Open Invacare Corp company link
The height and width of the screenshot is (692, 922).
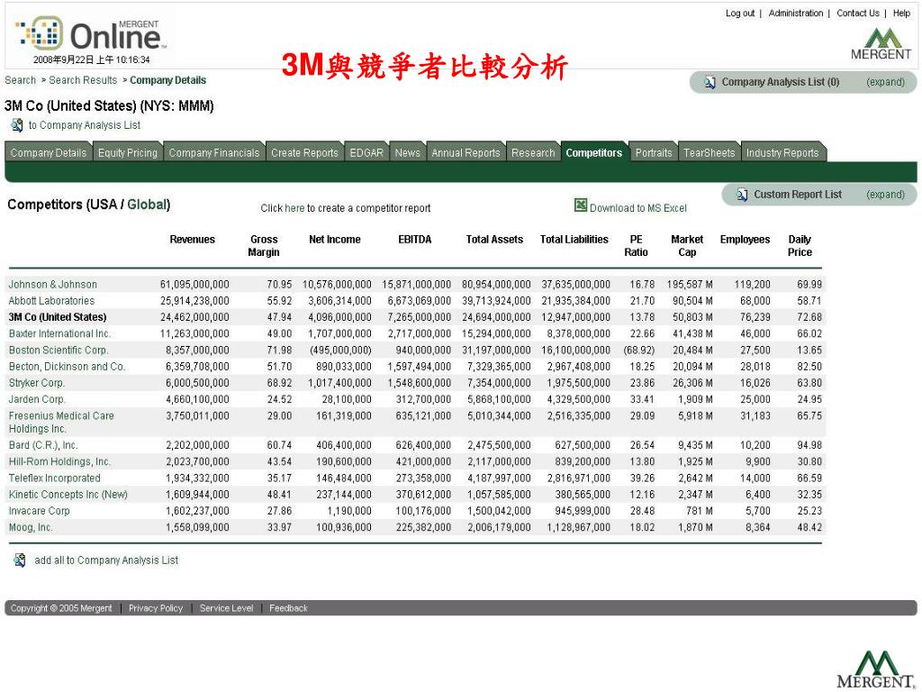40,512
